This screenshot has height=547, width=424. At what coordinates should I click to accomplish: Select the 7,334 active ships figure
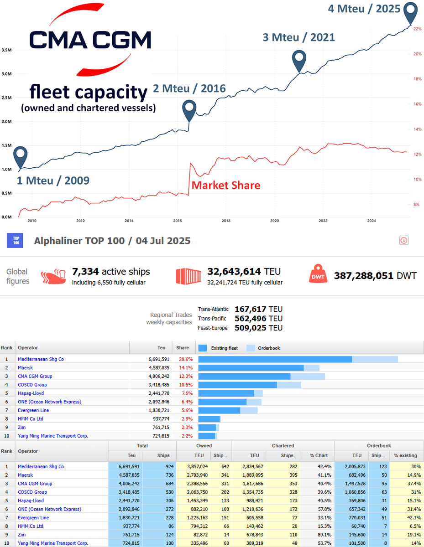(111, 272)
